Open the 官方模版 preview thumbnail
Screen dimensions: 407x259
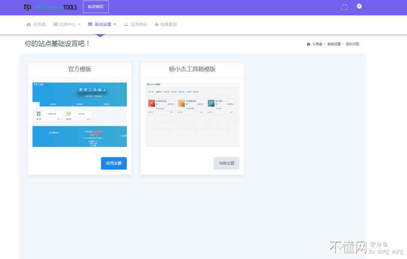(x=79, y=115)
